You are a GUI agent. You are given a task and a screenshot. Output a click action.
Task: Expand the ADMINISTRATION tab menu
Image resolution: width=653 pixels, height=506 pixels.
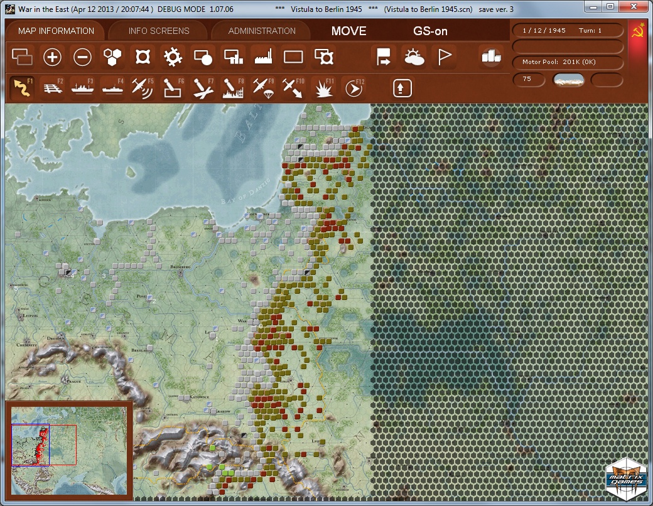click(x=261, y=31)
